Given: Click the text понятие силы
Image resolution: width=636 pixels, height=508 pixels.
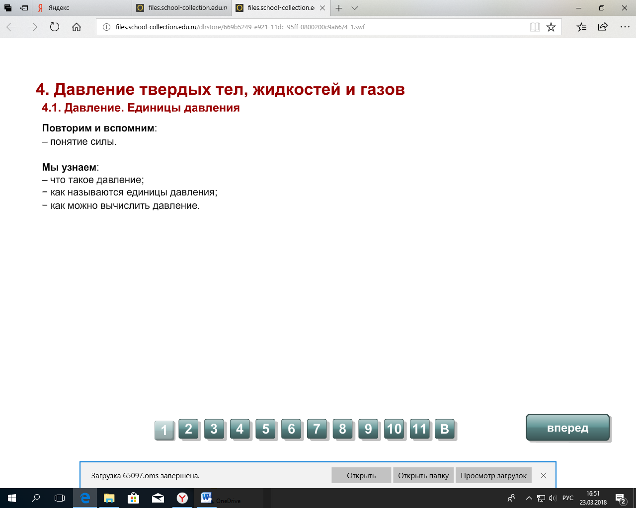Looking at the screenshot, I should tap(83, 141).
